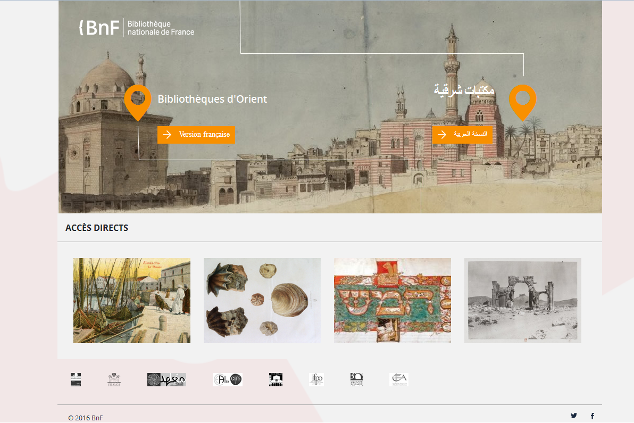Click the BO Bibliothèque Orientale partner logo
Screen dimensions: 634x423
point(356,379)
